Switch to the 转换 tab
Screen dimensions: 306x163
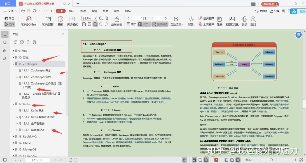128,11
